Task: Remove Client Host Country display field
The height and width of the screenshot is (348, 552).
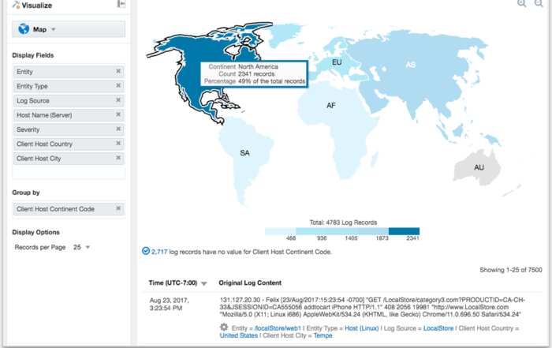Action: (x=118, y=144)
